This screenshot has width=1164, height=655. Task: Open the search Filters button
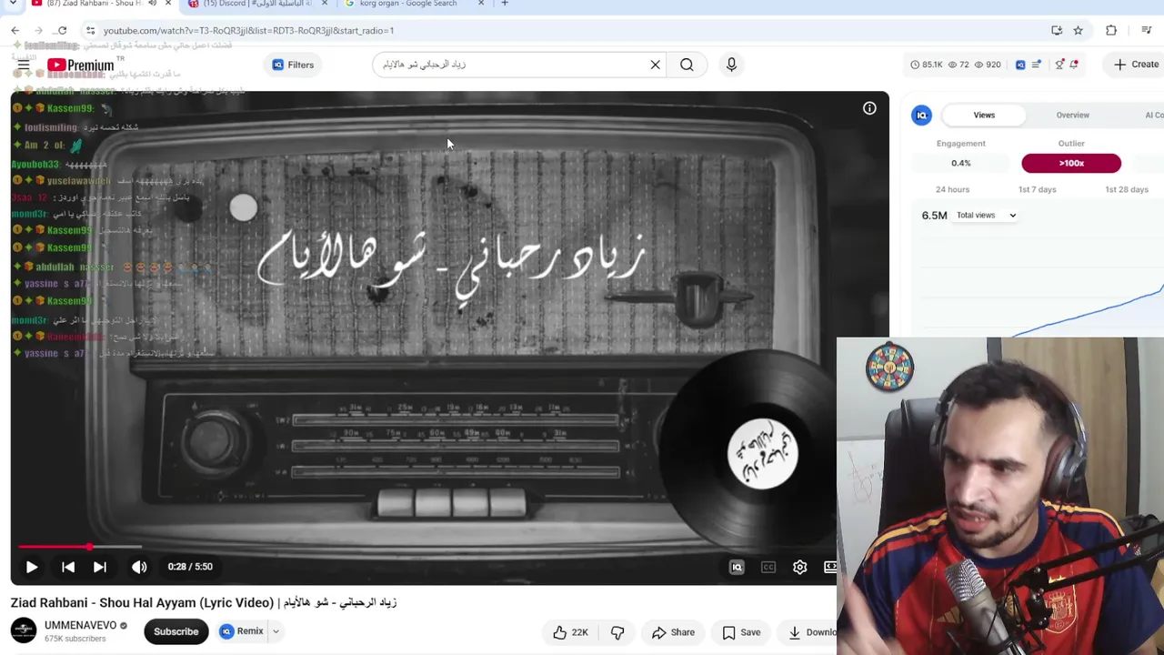coord(293,65)
